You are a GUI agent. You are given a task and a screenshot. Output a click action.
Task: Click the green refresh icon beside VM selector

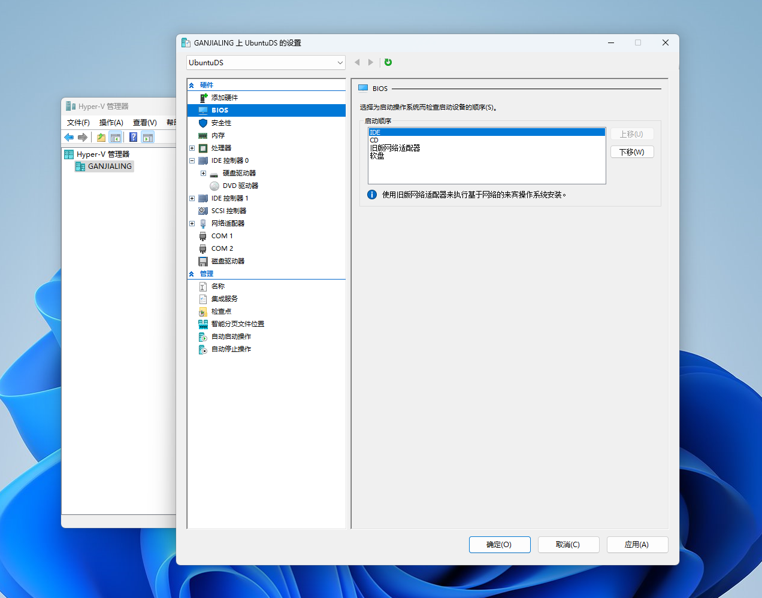[388, 62]
